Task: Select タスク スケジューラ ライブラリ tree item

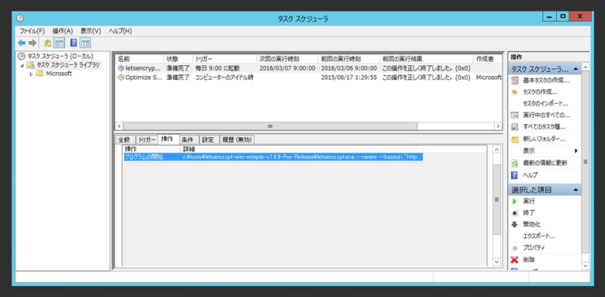Action: tap(68, 65)
